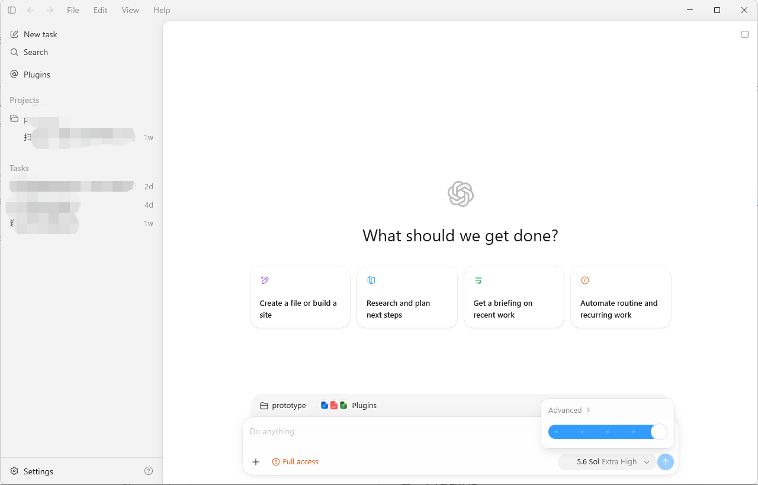Click the forward navigation arrow
Screen dimensions: 758x485
pyautogui.click(x=50, y=10)
